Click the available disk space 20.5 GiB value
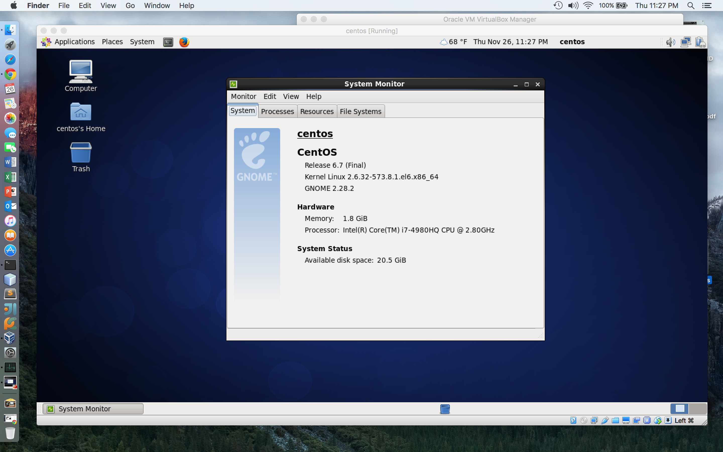The image size is (723, 452). [x=391, y=260]
